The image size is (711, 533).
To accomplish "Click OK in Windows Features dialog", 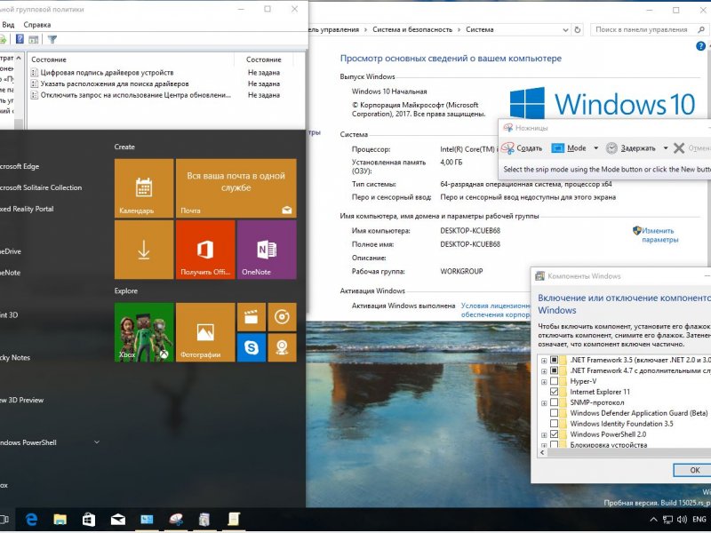I will coord(694,470).
